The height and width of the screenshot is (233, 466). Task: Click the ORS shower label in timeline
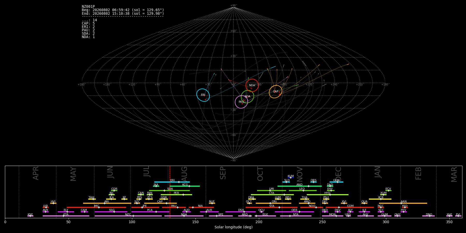pos(314,180)
